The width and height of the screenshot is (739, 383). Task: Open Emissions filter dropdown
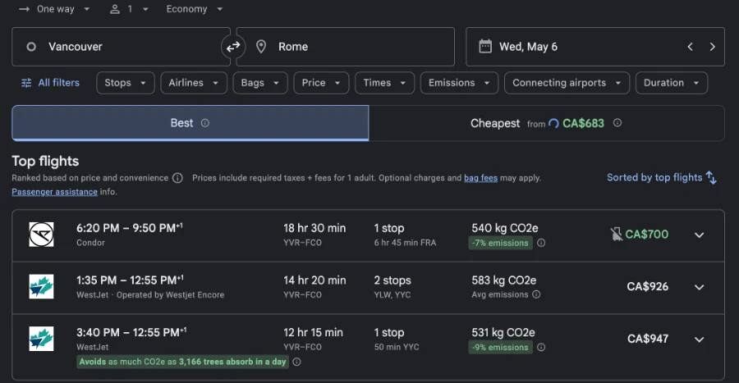(x=459, y=83)
